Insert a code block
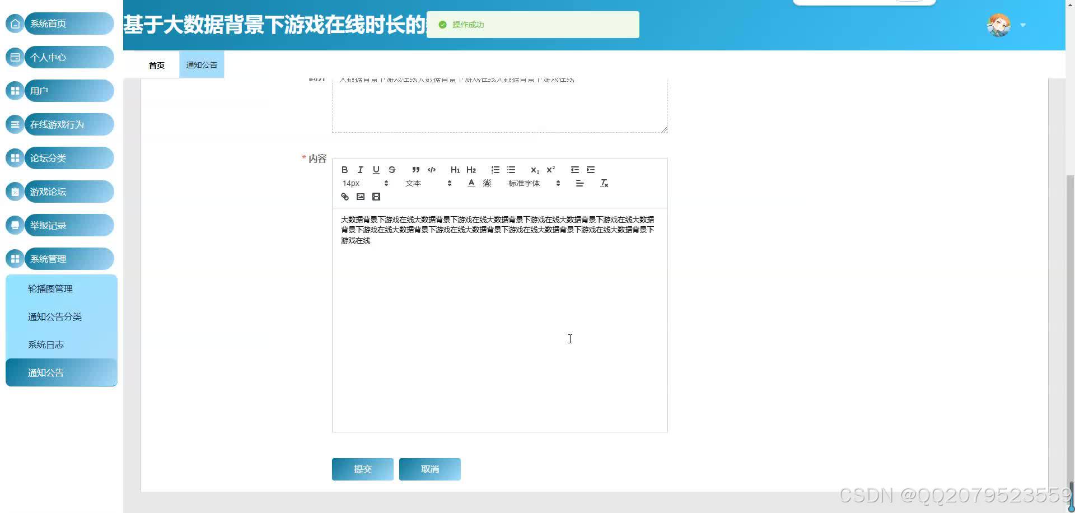Screen dimensions: 1075x513 (432, 170)
